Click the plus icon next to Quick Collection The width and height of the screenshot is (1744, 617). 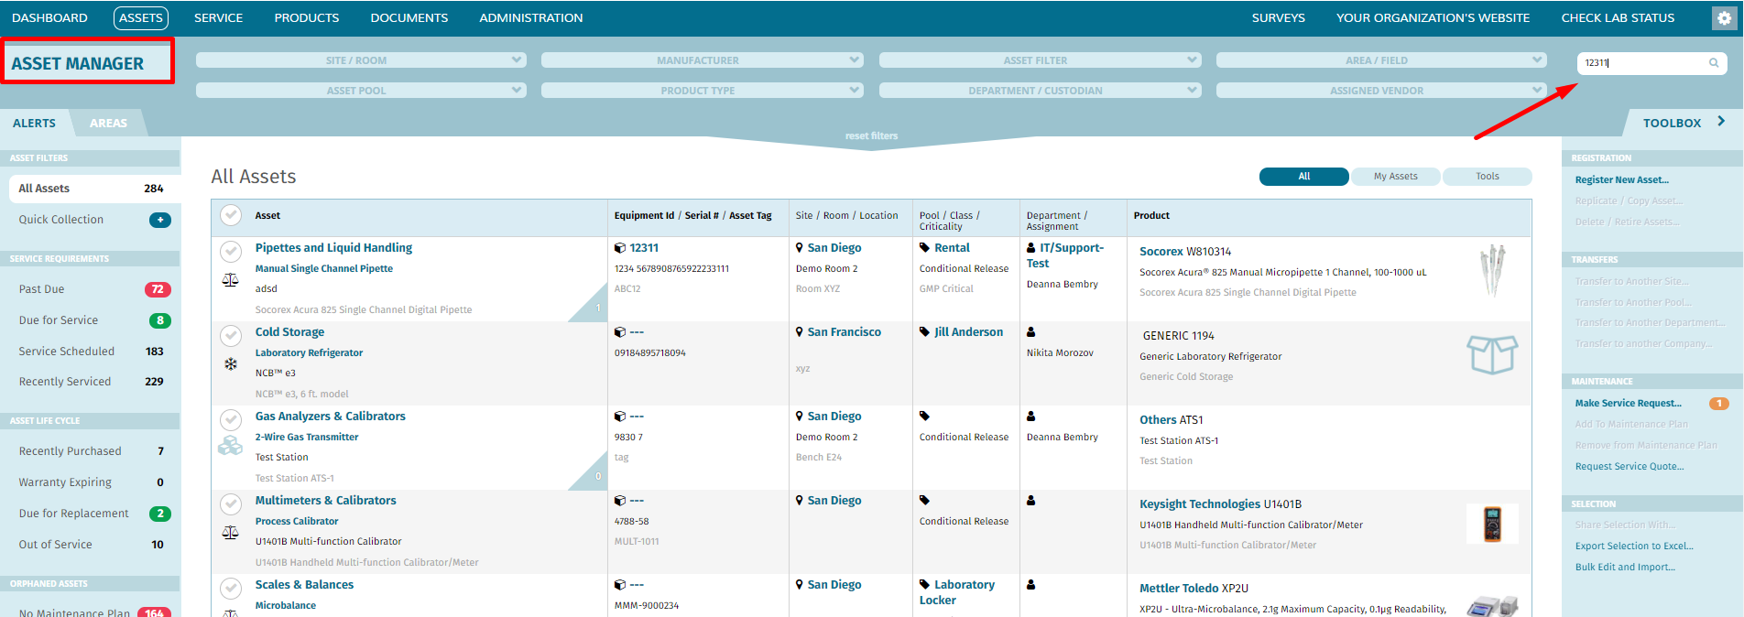pyautogui.click(x=160, y=220)
